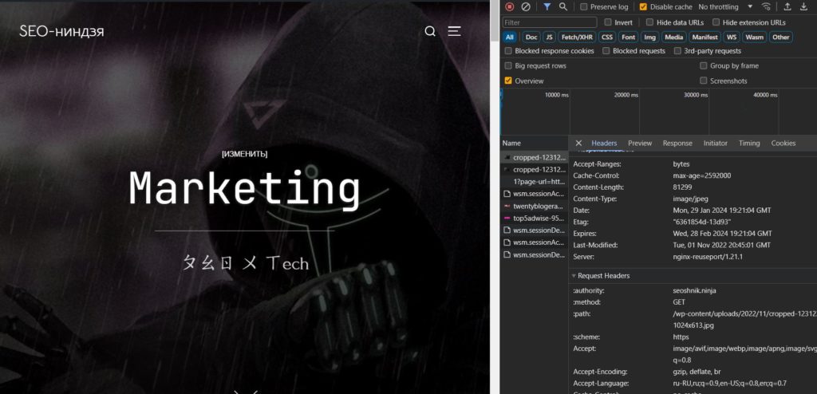Open network search magnifier in DevTools
Viewport: 817px width, 394px height.
click(563, 6)
